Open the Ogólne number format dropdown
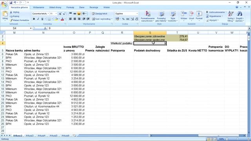Image resolution: width=251 pixels, height=141 pixels. pyautogui.click(x=137, y=14)
